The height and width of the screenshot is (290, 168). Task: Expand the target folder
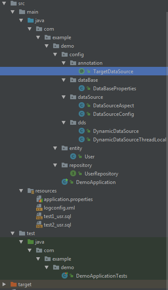tap(4, 284)
